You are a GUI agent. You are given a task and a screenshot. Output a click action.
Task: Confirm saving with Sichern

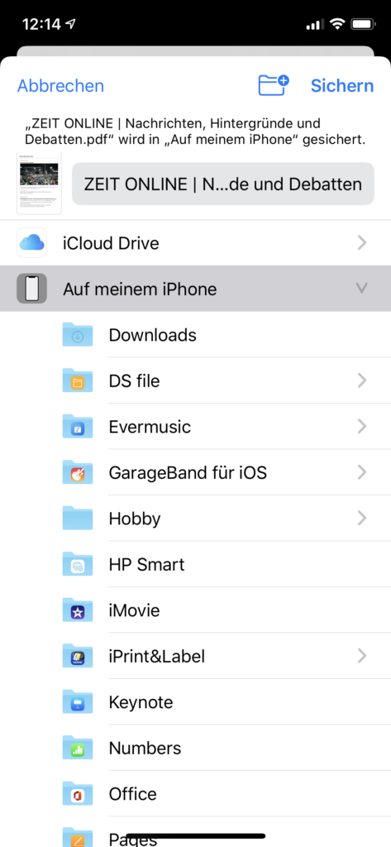click(x=342, y=86)
